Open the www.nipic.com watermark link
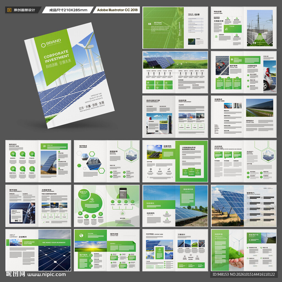 click(47, 275)
